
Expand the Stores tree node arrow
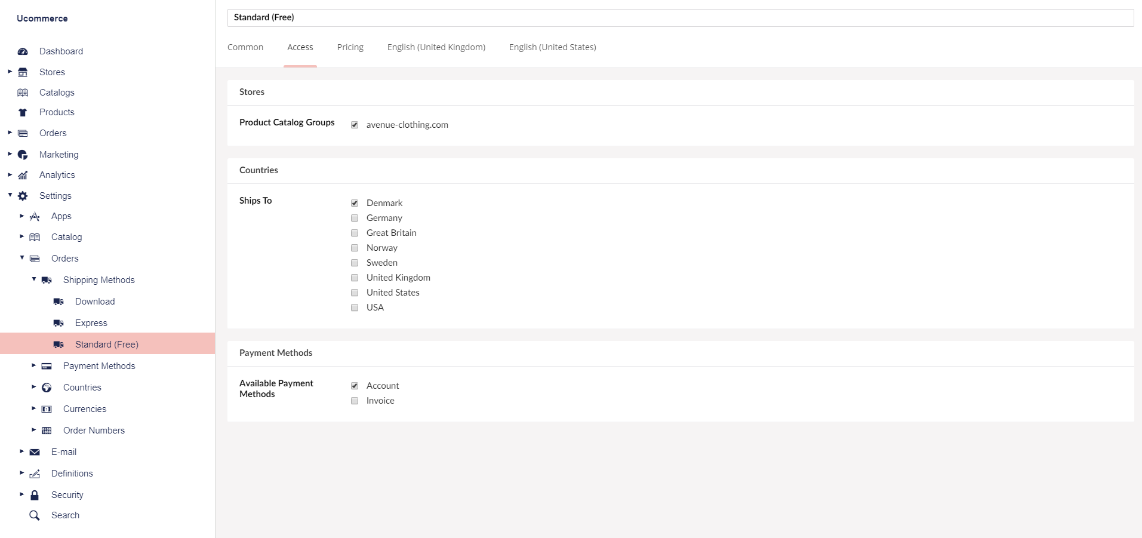10,72
